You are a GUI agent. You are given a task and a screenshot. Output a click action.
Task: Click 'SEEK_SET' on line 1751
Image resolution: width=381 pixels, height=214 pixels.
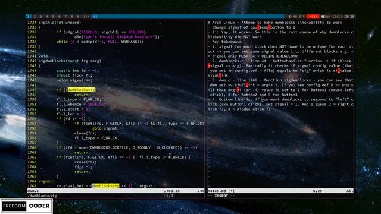coord(96,105)
